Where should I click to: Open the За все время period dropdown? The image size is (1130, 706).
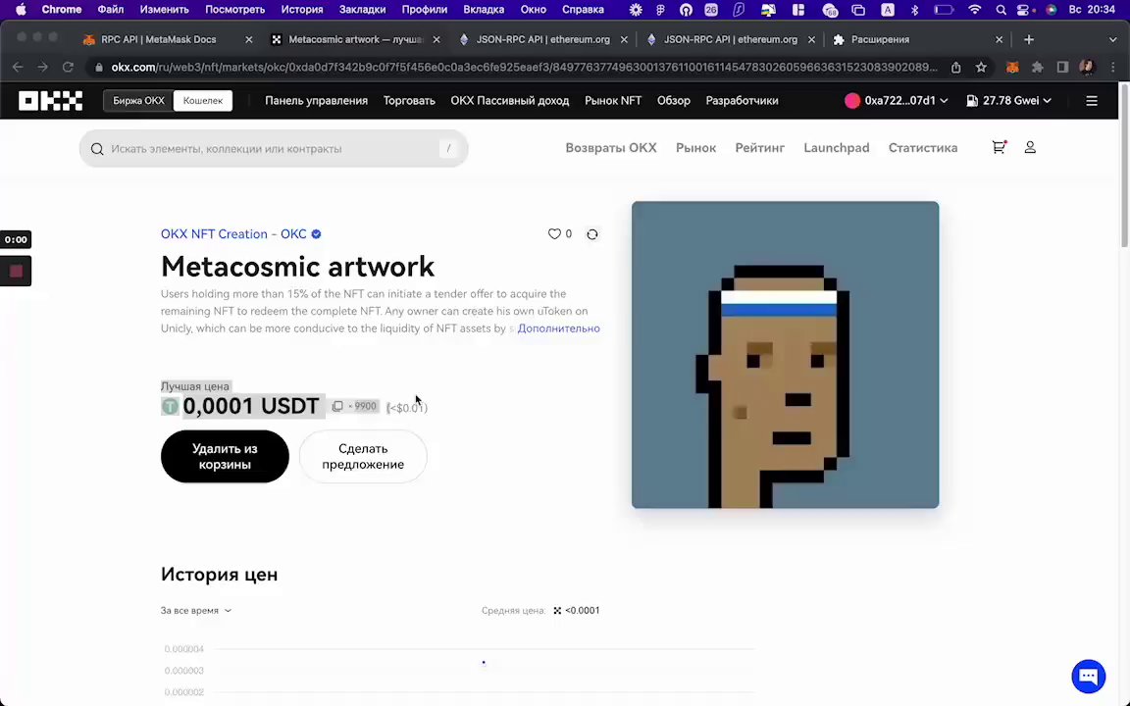[196, 610]
